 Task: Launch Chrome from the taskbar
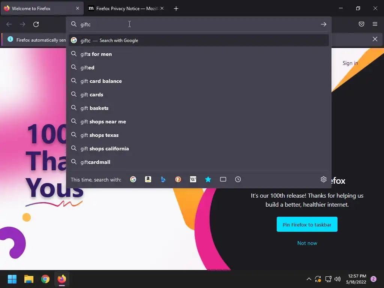click(45, 279)
